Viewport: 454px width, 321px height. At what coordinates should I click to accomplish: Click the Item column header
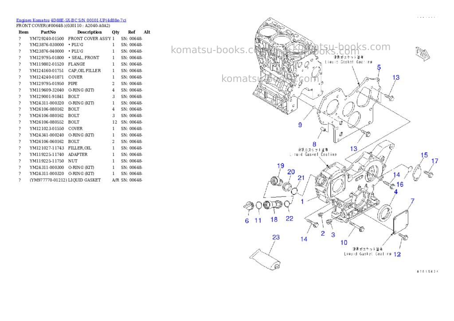tap(23, 32)
